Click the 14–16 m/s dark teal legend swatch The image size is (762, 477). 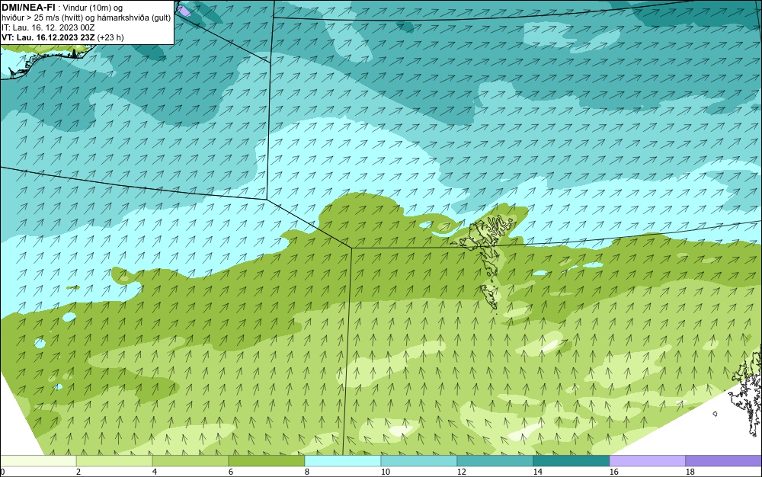[x=571, y=460]
